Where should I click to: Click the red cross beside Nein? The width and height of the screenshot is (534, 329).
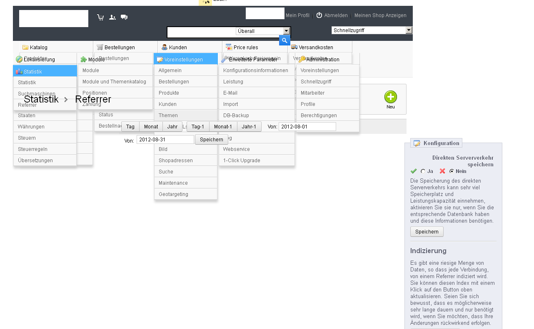tap(442, 171)
